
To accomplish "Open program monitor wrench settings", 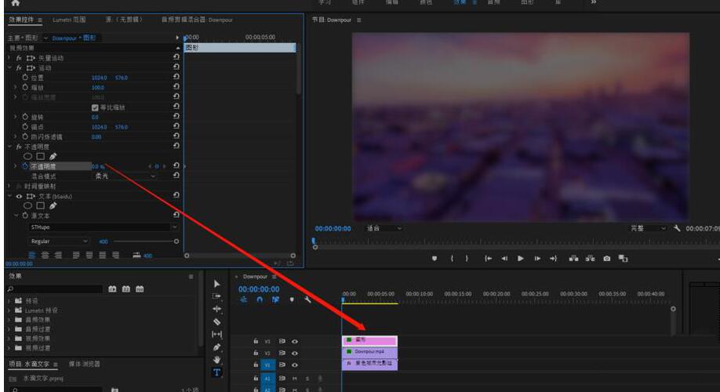I will tap(677, 228).
